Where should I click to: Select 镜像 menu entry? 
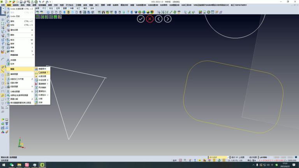[20, 47]
